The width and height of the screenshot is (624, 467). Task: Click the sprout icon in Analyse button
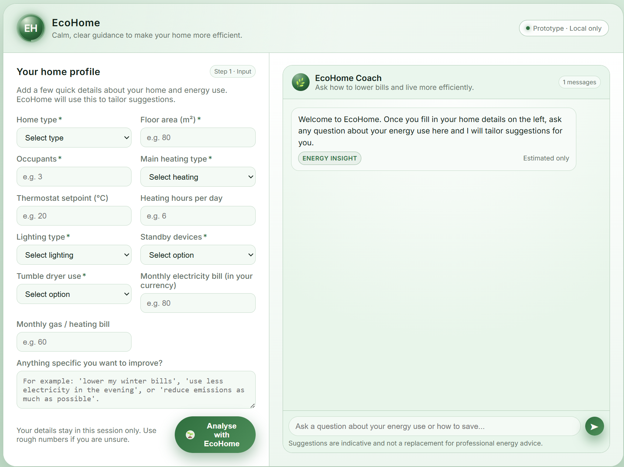190,435
